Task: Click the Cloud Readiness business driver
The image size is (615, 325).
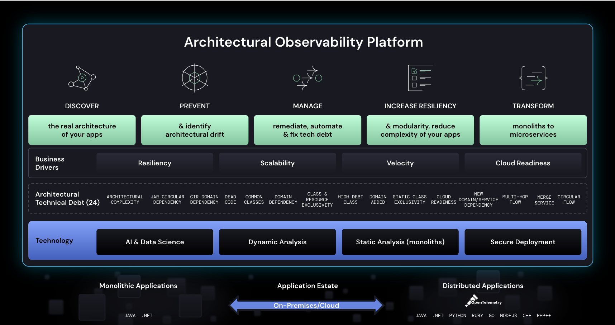Action: click(523, 163)
